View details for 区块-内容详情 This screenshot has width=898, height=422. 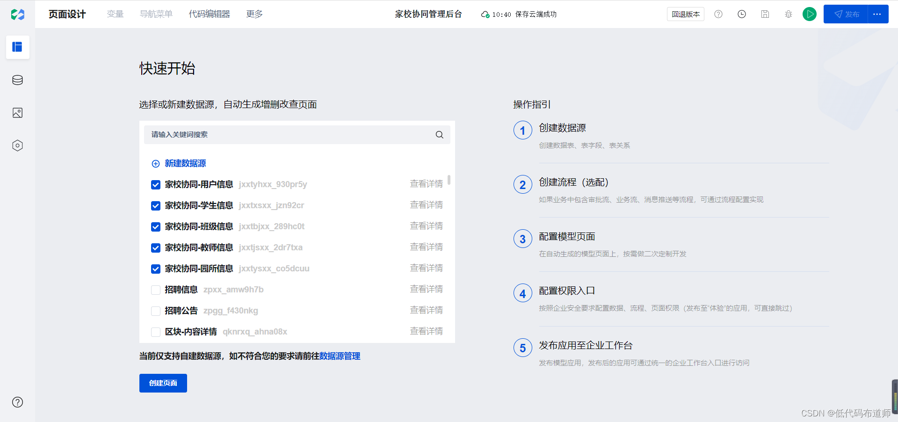click(x=426, y=331)
